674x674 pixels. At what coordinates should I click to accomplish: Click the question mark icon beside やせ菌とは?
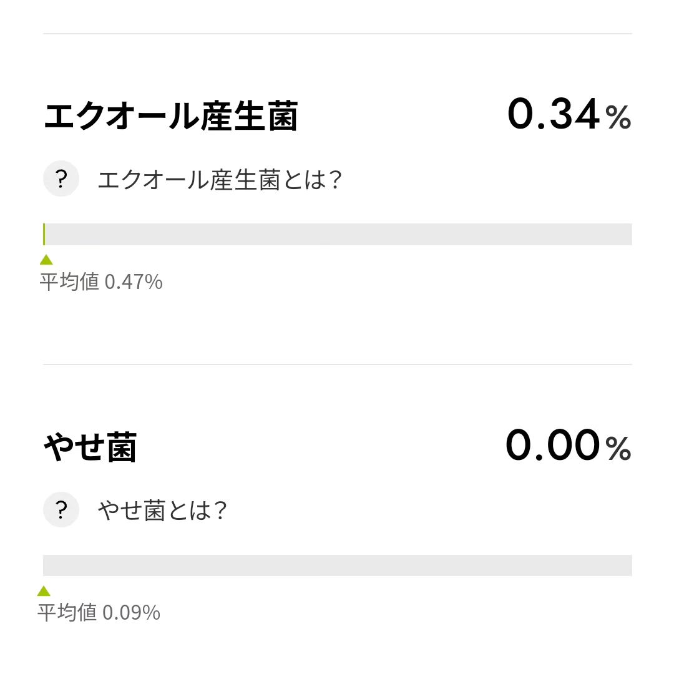click(61, 510)
